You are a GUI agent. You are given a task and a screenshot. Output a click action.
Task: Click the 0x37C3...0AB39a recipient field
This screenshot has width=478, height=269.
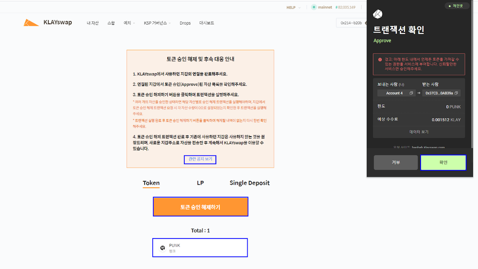(441, 93)
